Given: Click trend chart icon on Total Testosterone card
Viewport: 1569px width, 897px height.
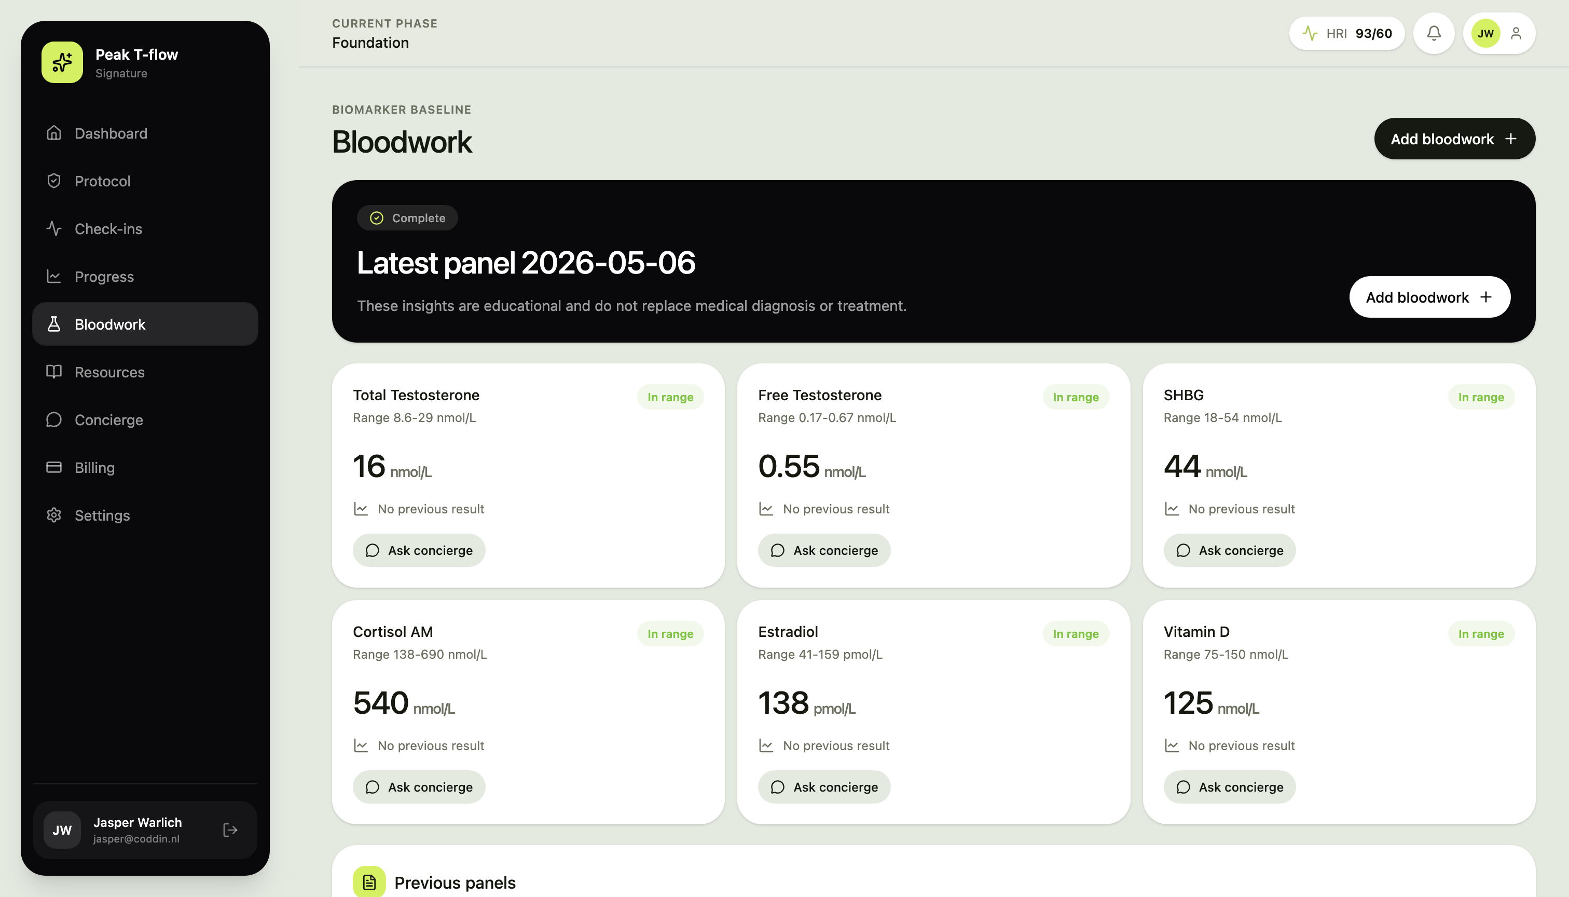Looking at the screenshot, I should [x=361, y=509].
